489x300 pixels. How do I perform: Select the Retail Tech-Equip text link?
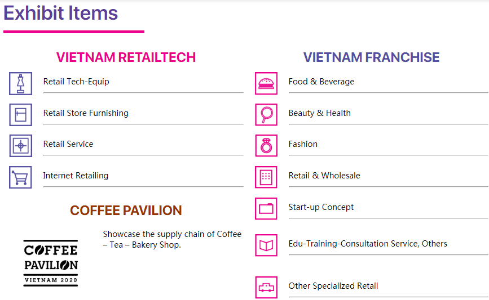[x=76, y=82]
